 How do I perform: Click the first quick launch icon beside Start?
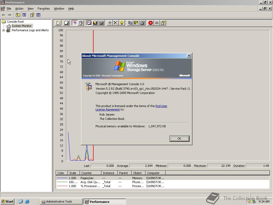point(21,202)
